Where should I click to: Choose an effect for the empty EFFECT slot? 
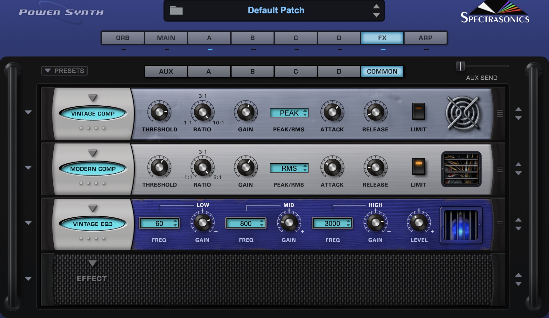tap(93, 263)
